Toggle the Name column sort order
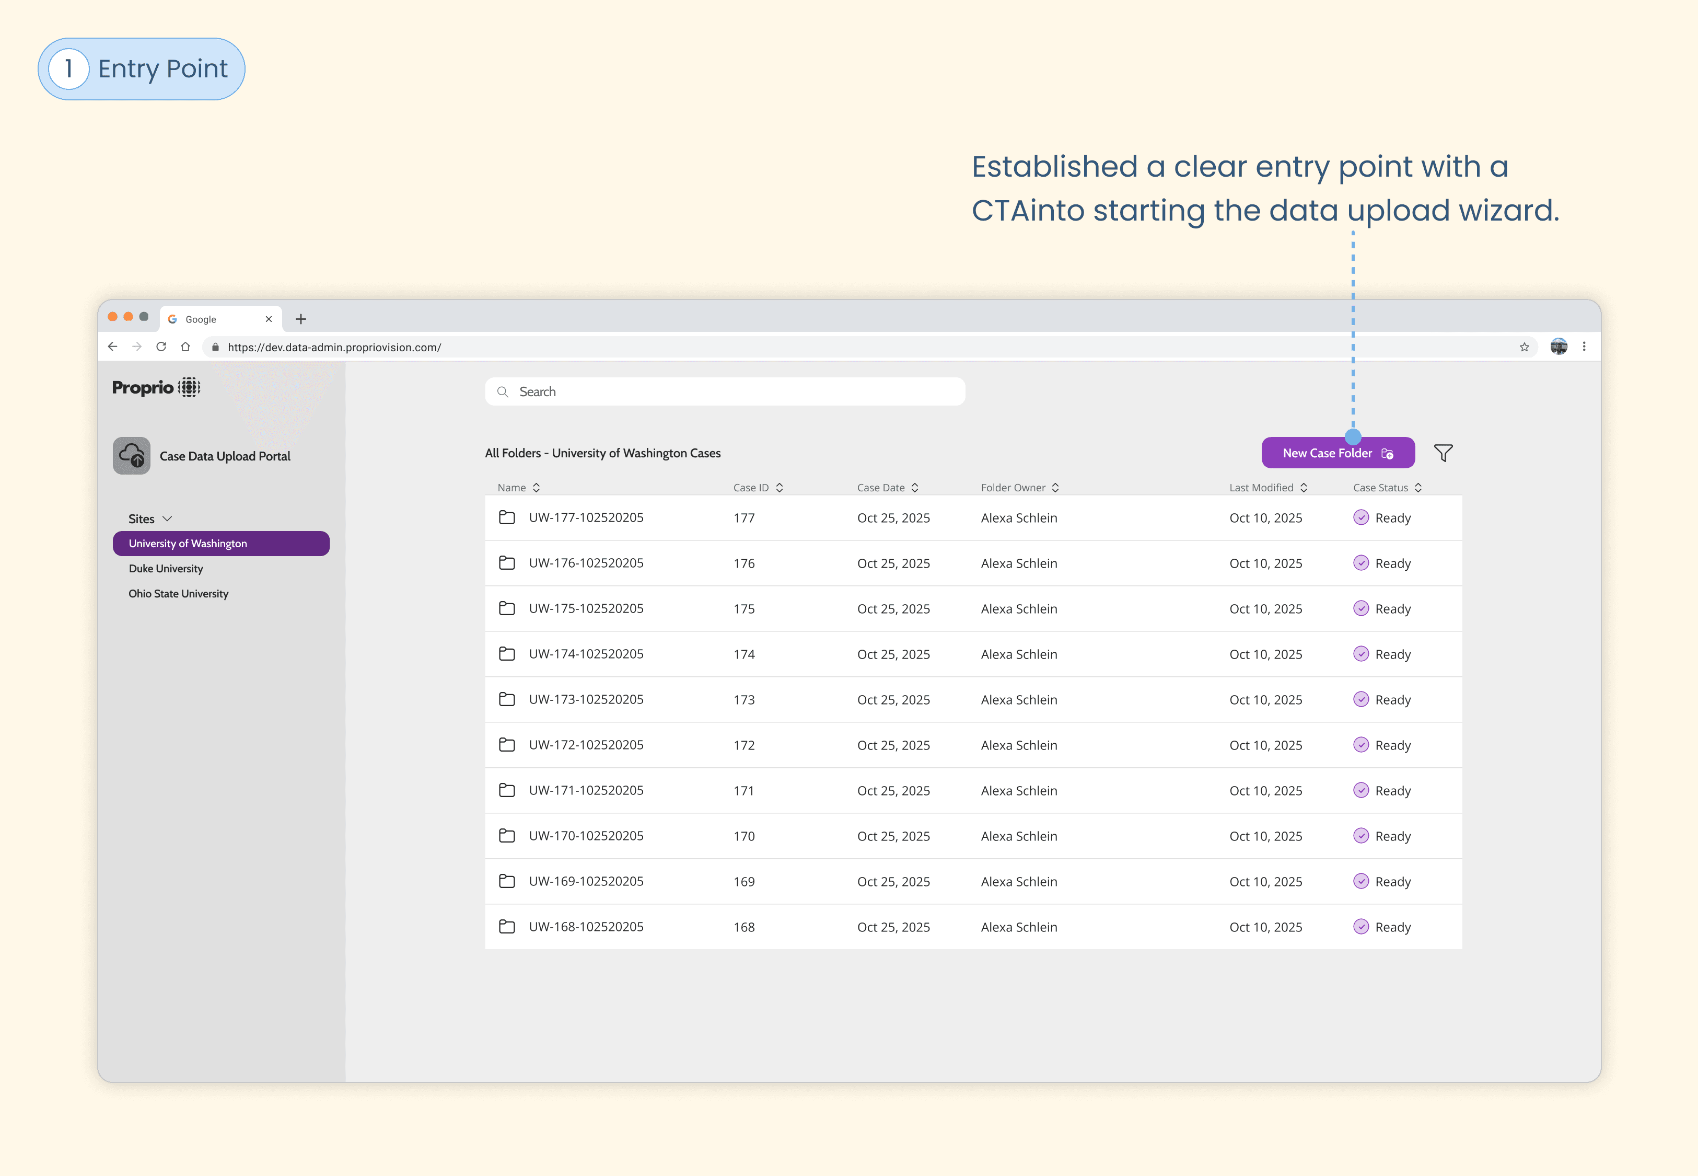1698x1176 pixels. pyautogui.click(x=537, y=487)
